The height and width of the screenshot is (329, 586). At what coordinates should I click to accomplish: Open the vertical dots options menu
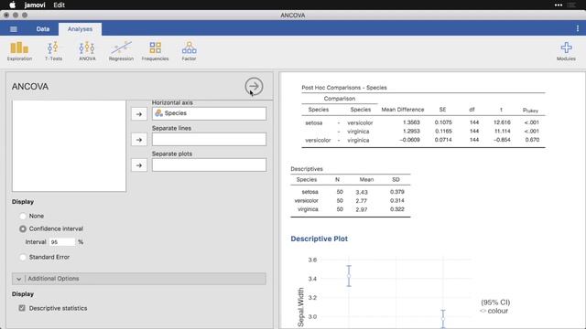point(578,28)
